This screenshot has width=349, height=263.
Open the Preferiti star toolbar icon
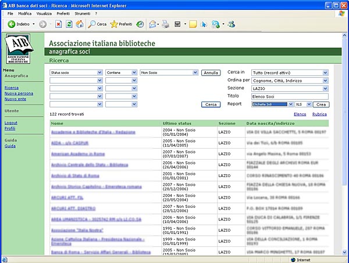tap(121, 24)
